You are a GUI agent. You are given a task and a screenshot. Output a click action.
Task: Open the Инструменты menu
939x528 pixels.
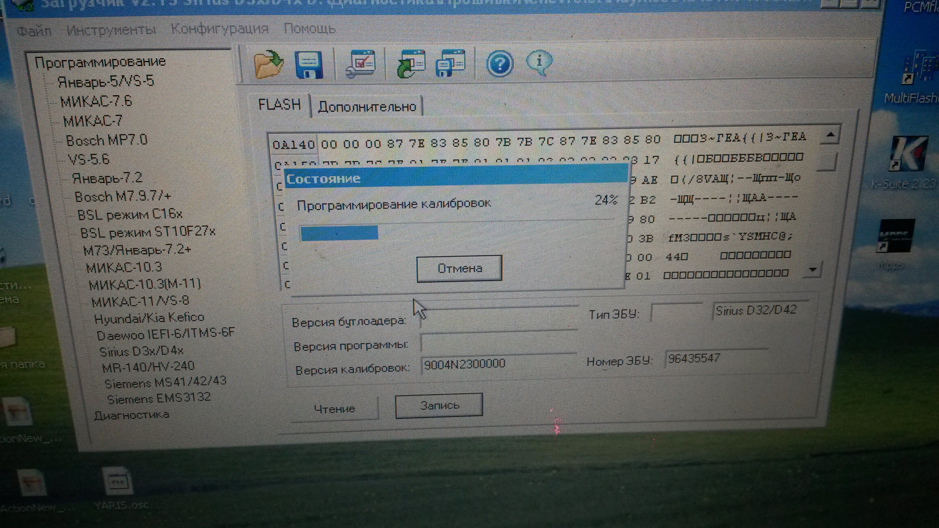(x=111, y=30)
